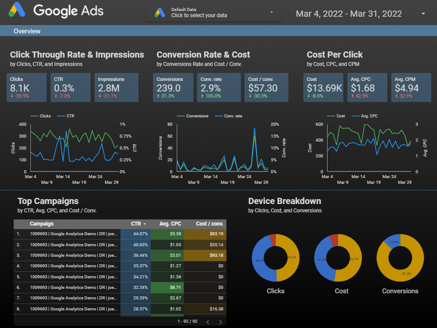This screenshot has width=437, height=328.
Task: Click the $83.19 Cost / conv. cell
Action: (205, 234)
